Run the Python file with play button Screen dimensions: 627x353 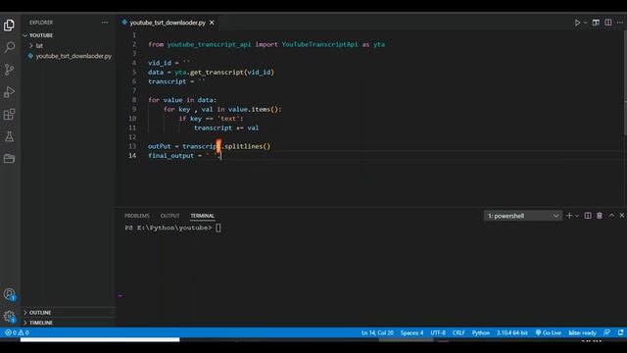[x=577, y=23]
